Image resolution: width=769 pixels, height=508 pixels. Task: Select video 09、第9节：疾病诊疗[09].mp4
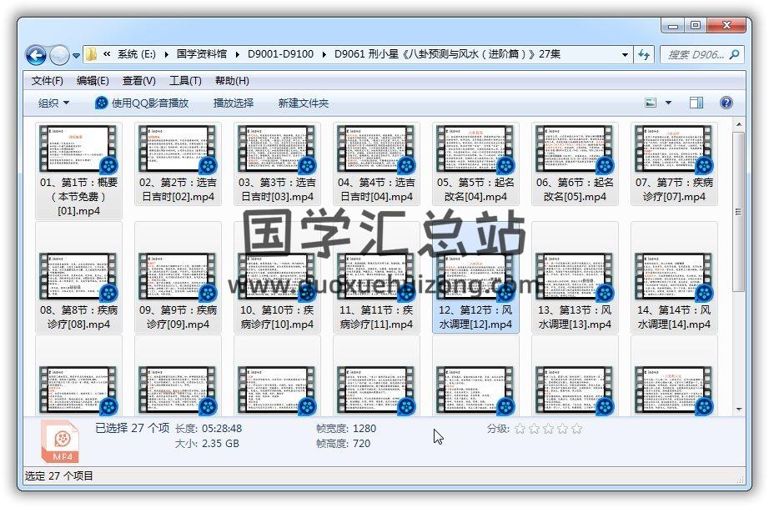(x=178, y=277)
